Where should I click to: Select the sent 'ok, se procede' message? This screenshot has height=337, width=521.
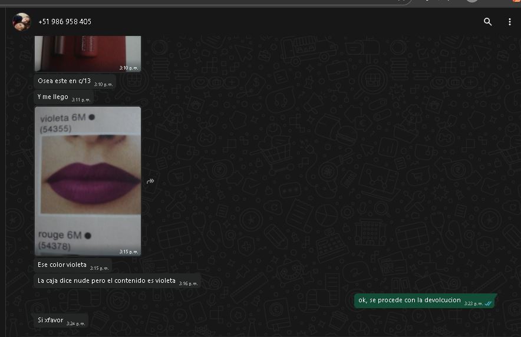pos(410,300)
